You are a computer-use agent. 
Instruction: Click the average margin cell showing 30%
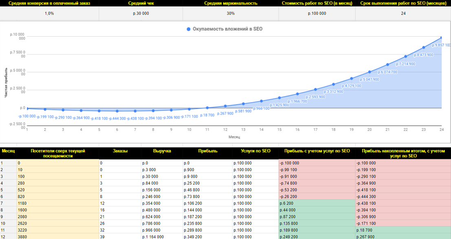pyautogui.click(x=231, y=13)
